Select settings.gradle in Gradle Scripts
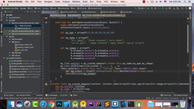 click(x=18, y=74)
